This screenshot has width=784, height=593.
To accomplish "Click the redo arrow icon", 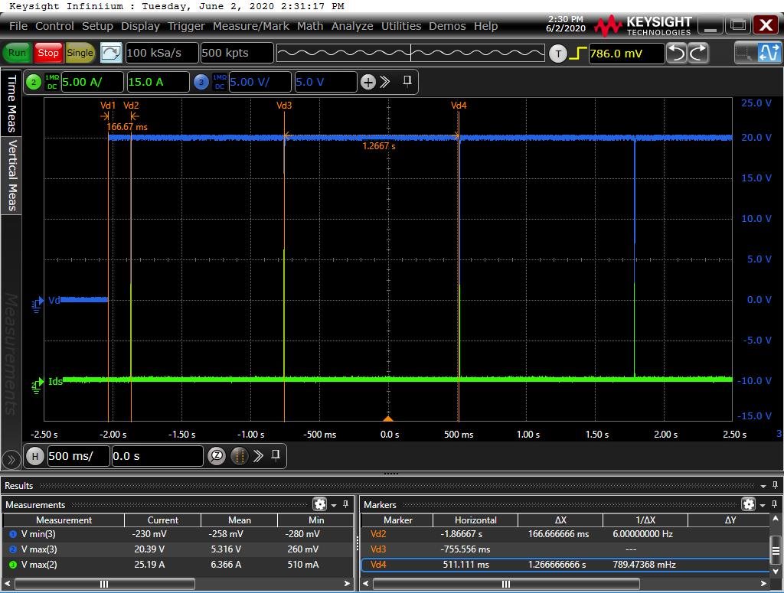I will 698,53.
